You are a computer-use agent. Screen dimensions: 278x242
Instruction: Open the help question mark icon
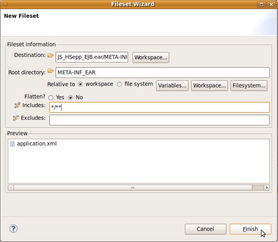13,229
